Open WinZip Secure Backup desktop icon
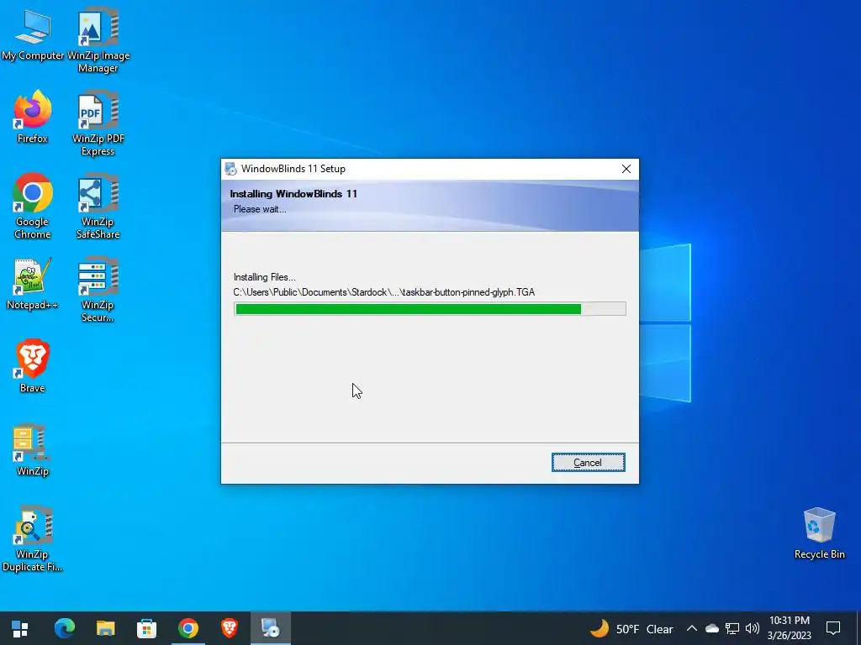Image resolution: width=861 pixels, height=645 pixels. pos(98,290)
